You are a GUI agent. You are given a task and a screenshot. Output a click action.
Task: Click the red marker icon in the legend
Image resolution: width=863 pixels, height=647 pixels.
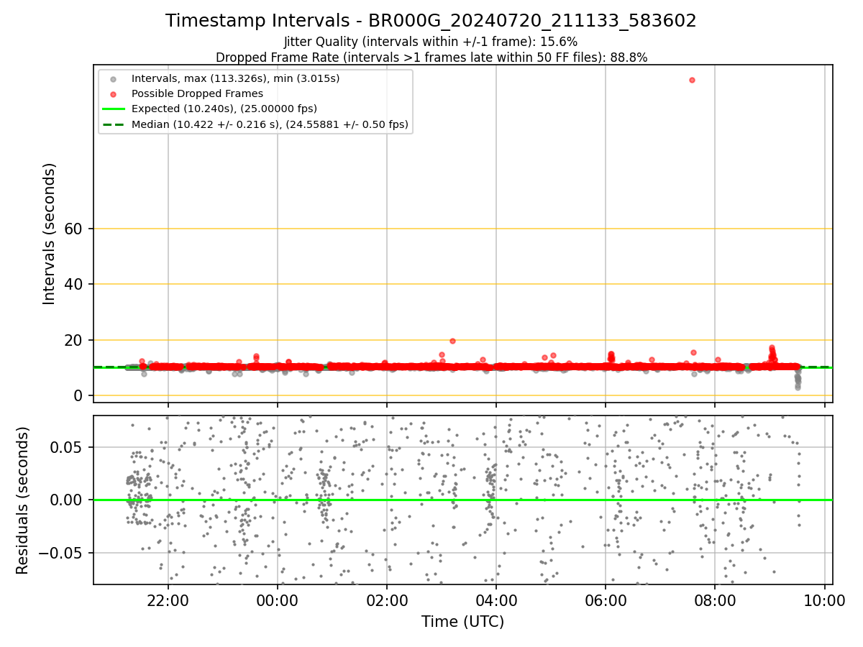pos(114,93)
